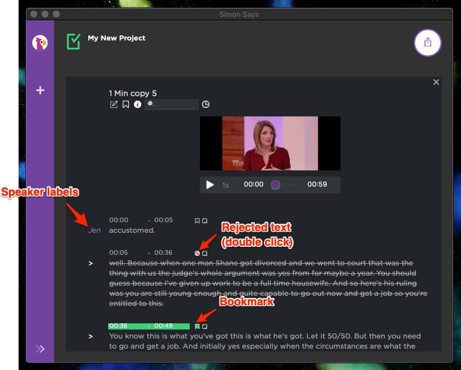The height and width of the screenshot is (370, 461).
Task: Click the video preview thumbnail
Action: click(x=270, y=143)
